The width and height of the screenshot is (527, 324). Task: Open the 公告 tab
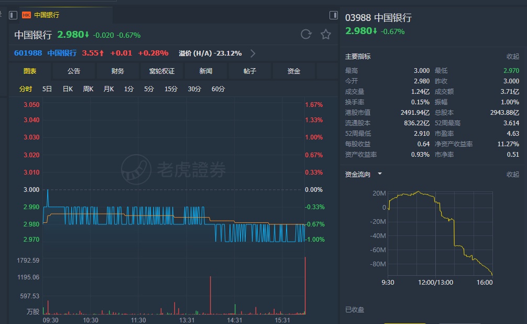(74, 71)
